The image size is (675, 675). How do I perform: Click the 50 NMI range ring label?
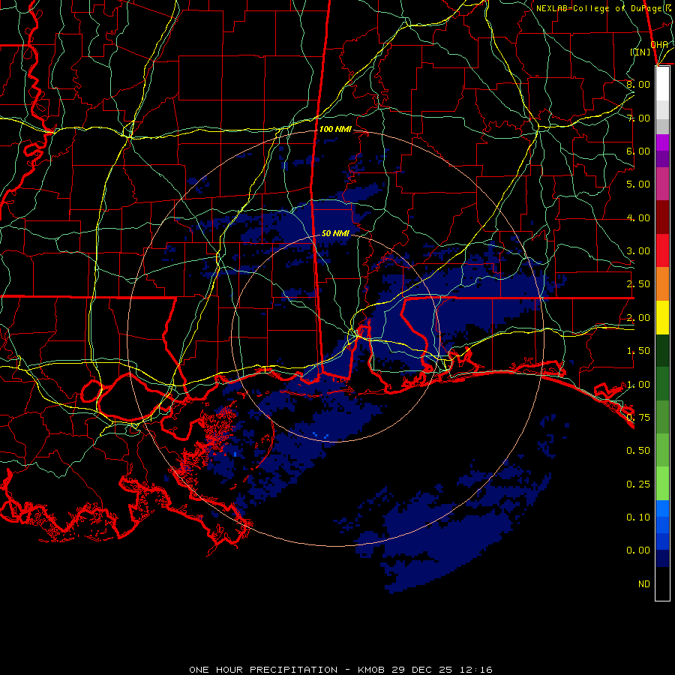point(335,233)
